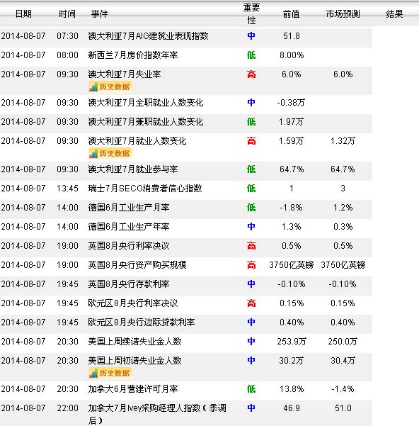419x426 pixels.
Task: Click 低 importance for 新西兰房价指数 row
Action: coord(251,55)
